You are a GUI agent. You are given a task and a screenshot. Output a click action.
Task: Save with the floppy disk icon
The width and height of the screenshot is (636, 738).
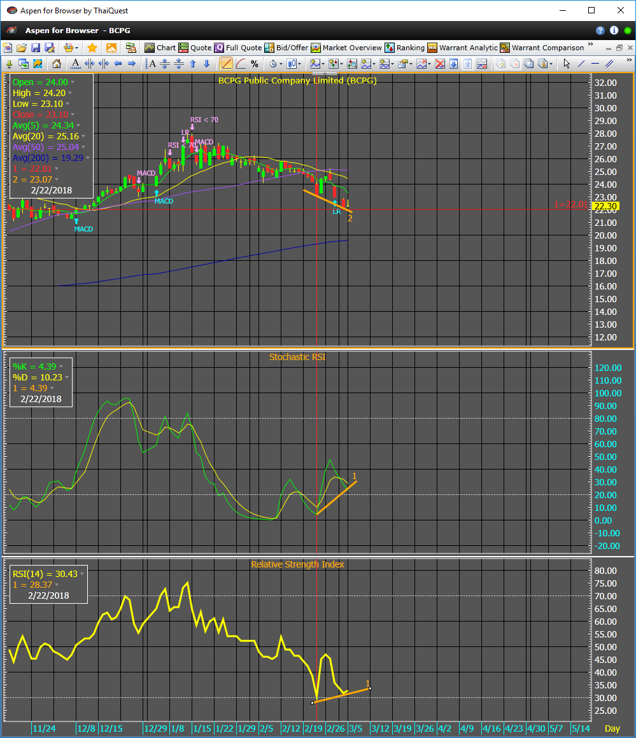tap(36, 48)
